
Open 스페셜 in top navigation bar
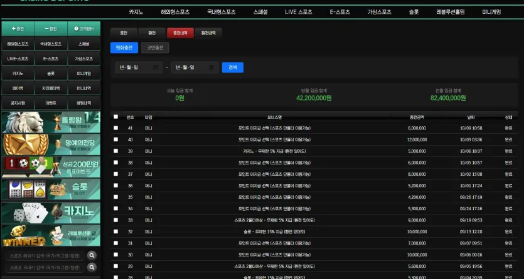(260, 12)
